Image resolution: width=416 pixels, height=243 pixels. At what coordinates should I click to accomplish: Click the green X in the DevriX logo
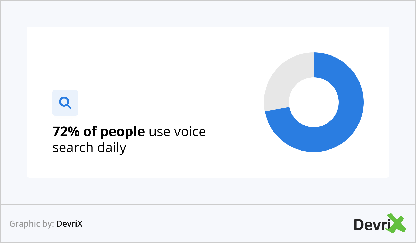pos(396,223)
